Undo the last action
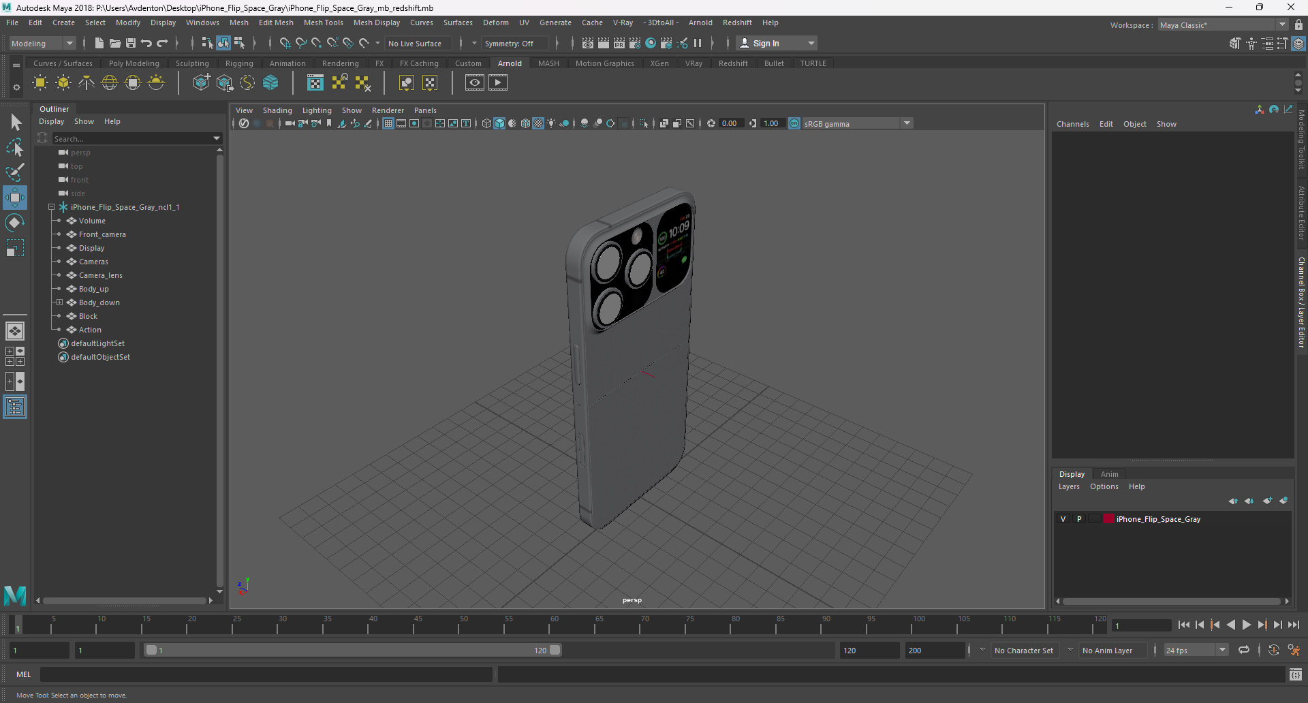This screenshot has width=1308, height=703. 146,43
